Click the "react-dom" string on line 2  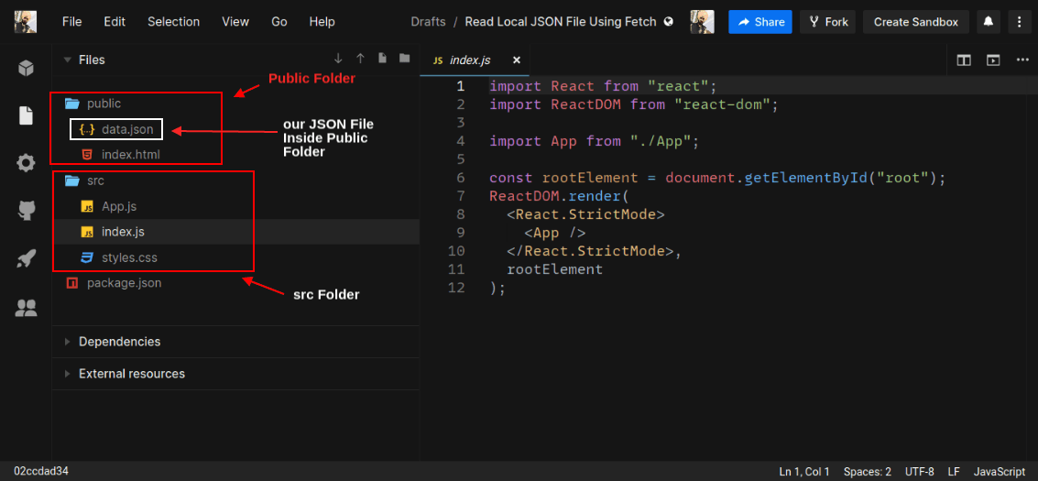(x=723, y=104)
